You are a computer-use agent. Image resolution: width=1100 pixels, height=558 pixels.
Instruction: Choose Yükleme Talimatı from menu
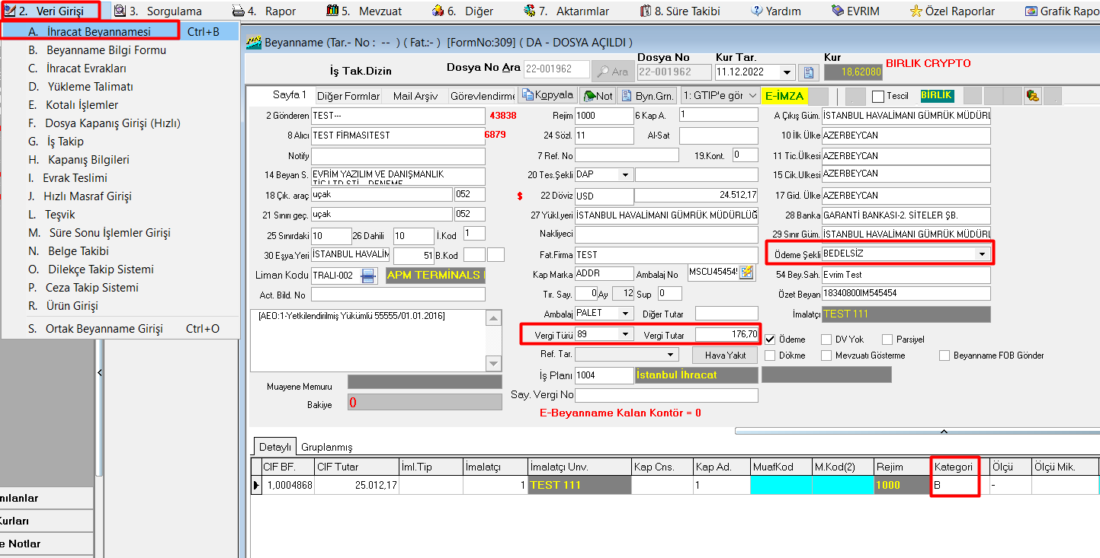pyautogui.click(x=120, y=87)
